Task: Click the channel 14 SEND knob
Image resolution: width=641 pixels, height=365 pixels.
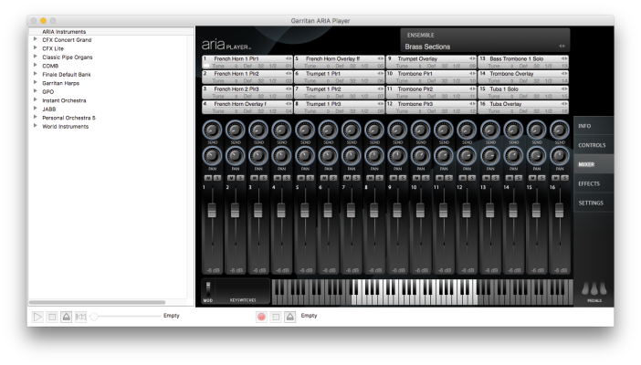Action: (x=513, y=130)
